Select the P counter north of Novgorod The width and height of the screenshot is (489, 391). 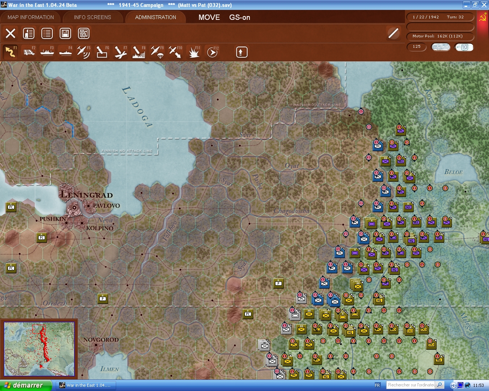(x=102, y=299)
